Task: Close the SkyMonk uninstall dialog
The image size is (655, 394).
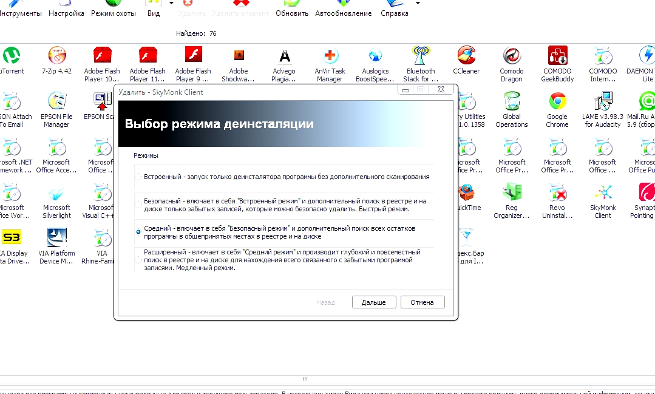Action: click(441, 90)
